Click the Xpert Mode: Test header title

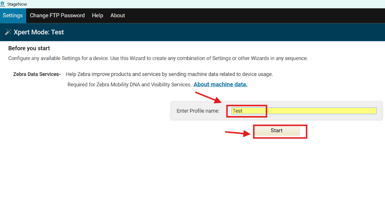(39, 32)
